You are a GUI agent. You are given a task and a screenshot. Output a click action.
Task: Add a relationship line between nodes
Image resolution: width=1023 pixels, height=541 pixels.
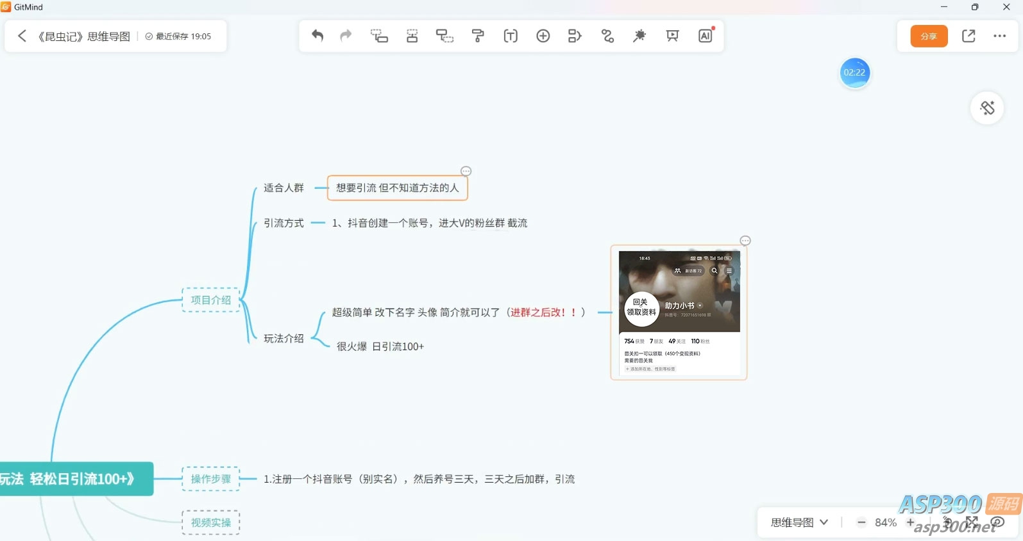(x=607, y=36)
